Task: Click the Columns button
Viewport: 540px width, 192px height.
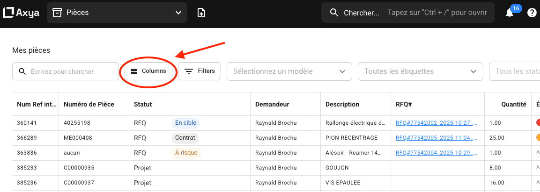Action: (148, 71)
